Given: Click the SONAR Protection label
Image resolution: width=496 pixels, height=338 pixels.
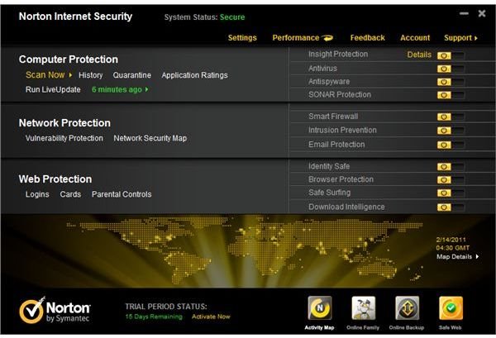Looking at the screenshot, I should (340, 94).
